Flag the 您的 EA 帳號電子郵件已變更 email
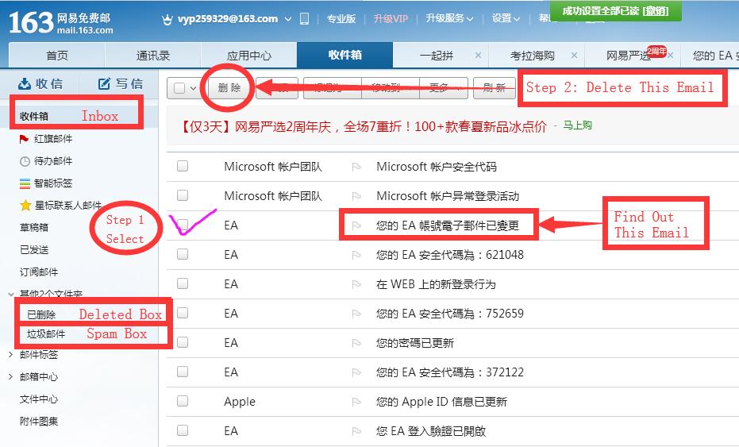 (x=356, y=225)
